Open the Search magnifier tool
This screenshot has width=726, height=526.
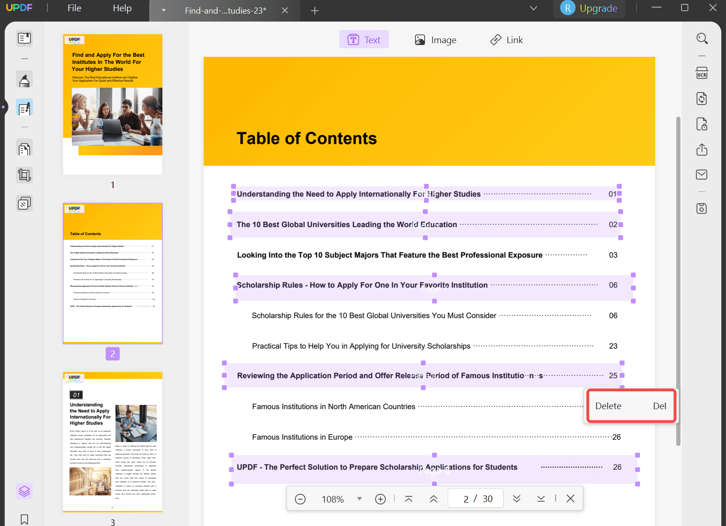click(x=702, y=38)
